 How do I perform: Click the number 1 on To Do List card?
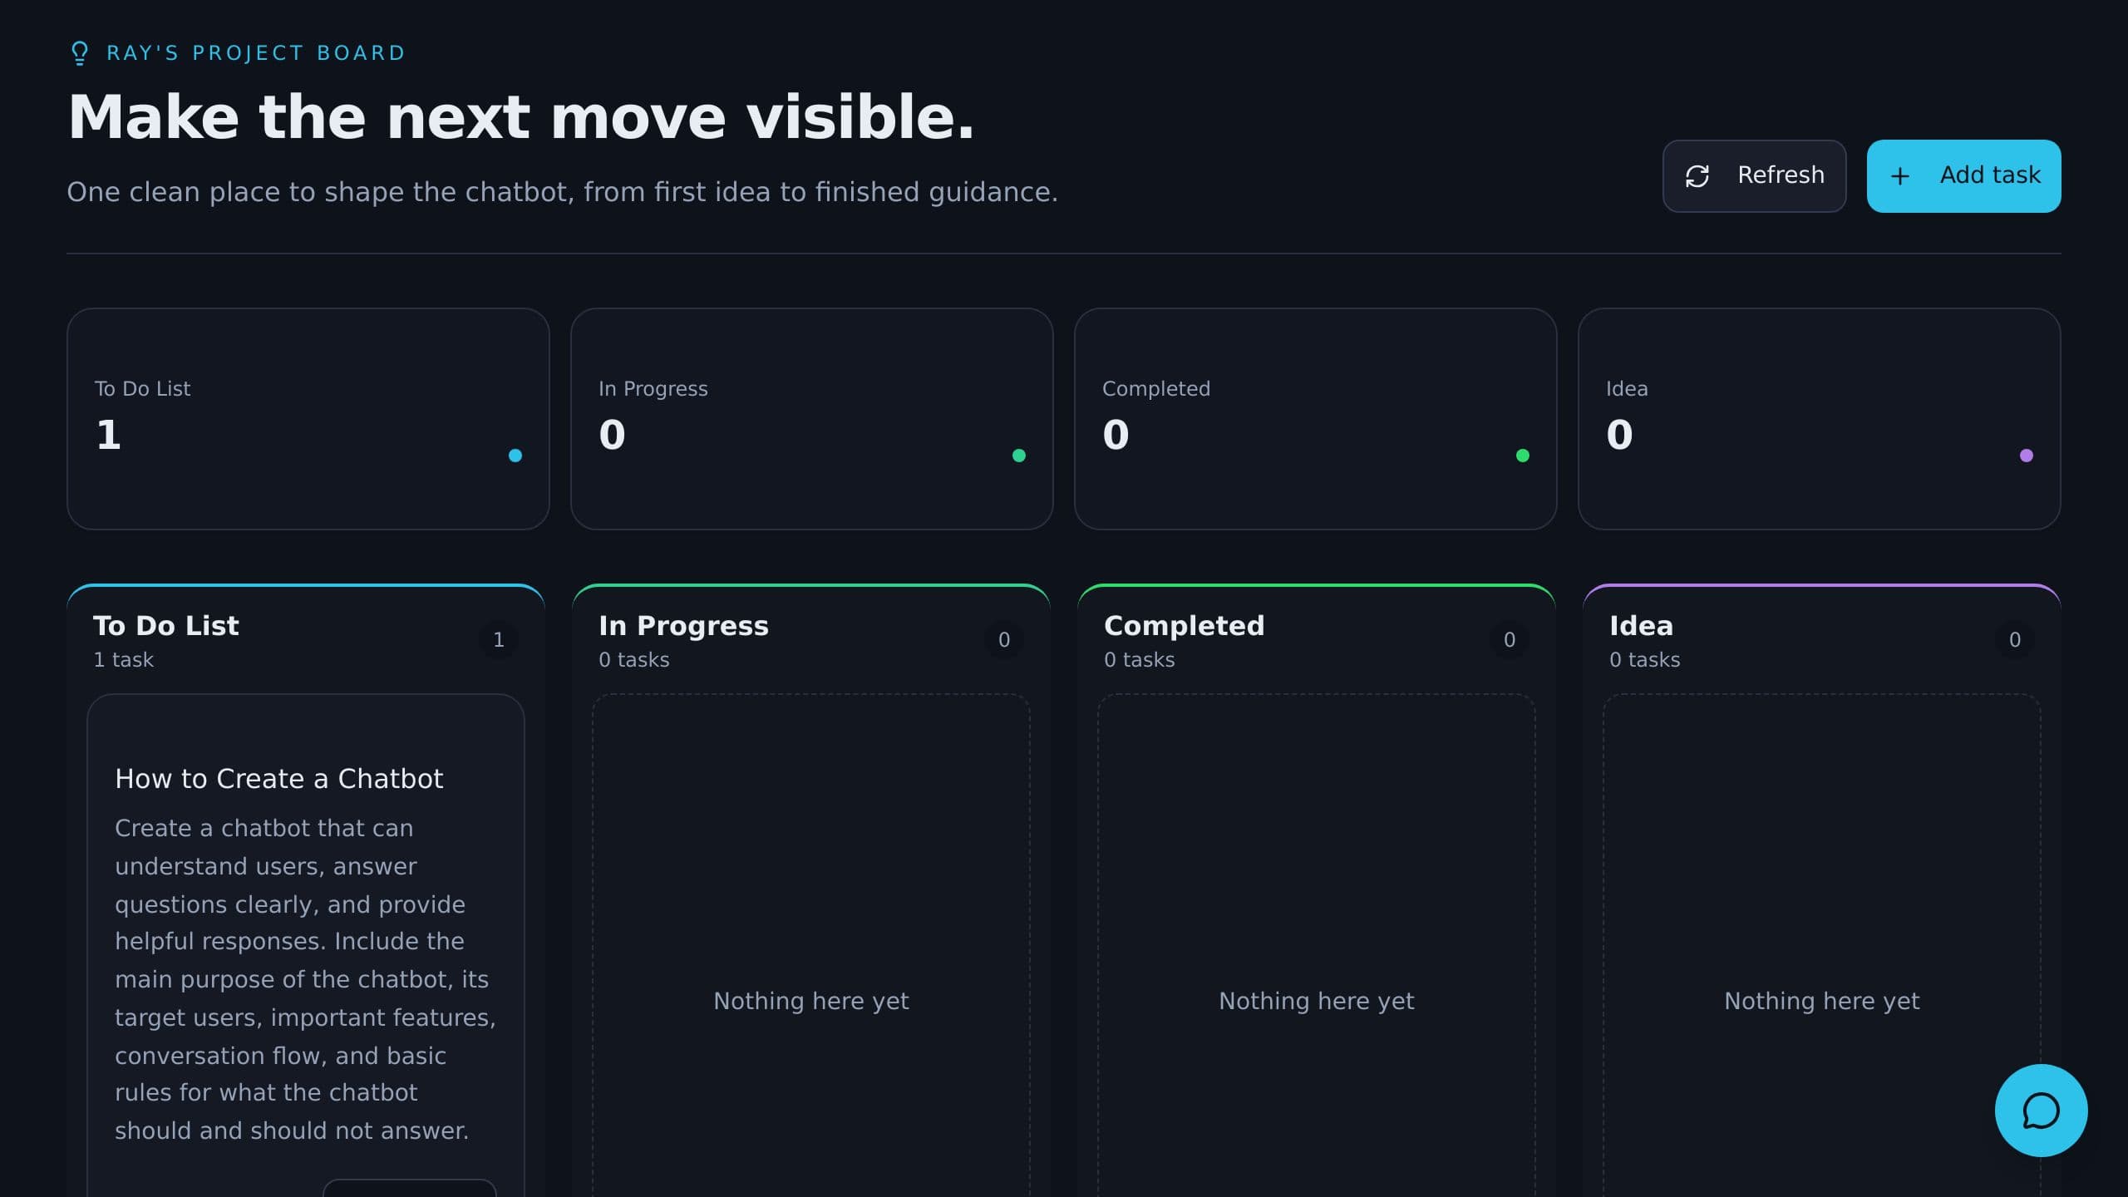(x=108, y=435)
